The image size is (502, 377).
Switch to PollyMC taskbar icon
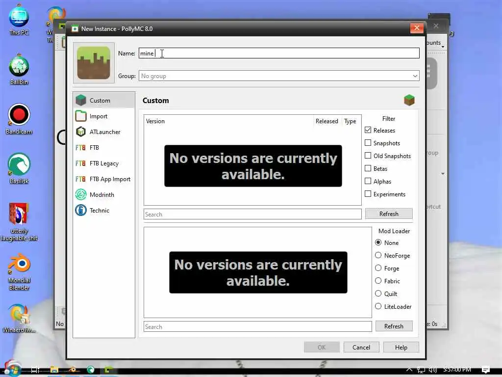tap(108, 370)
